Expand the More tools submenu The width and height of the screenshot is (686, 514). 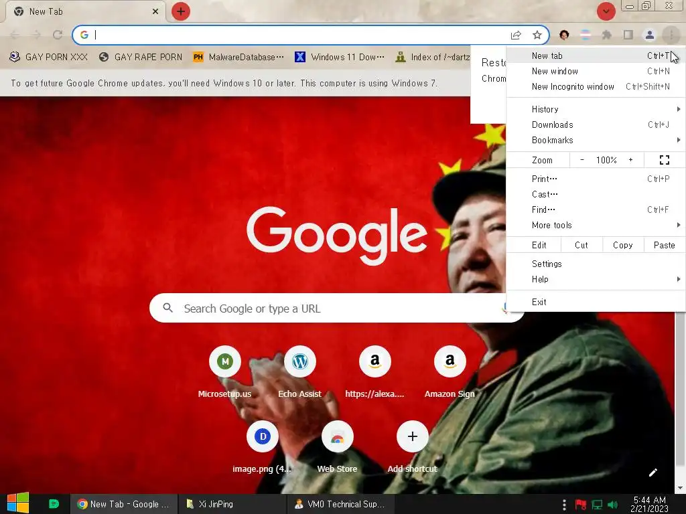point(596,225)
